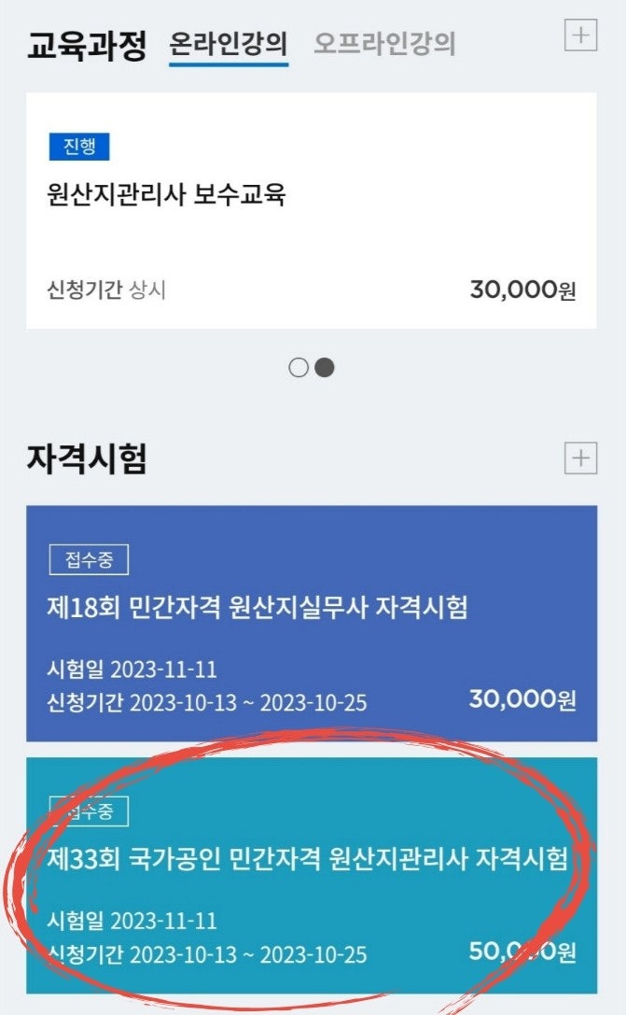Image resolution: width=626 pixels, height=1015 pixels.
Task: Click the 50,000원 fee on 제33회 card
Action: click(522, 951)
